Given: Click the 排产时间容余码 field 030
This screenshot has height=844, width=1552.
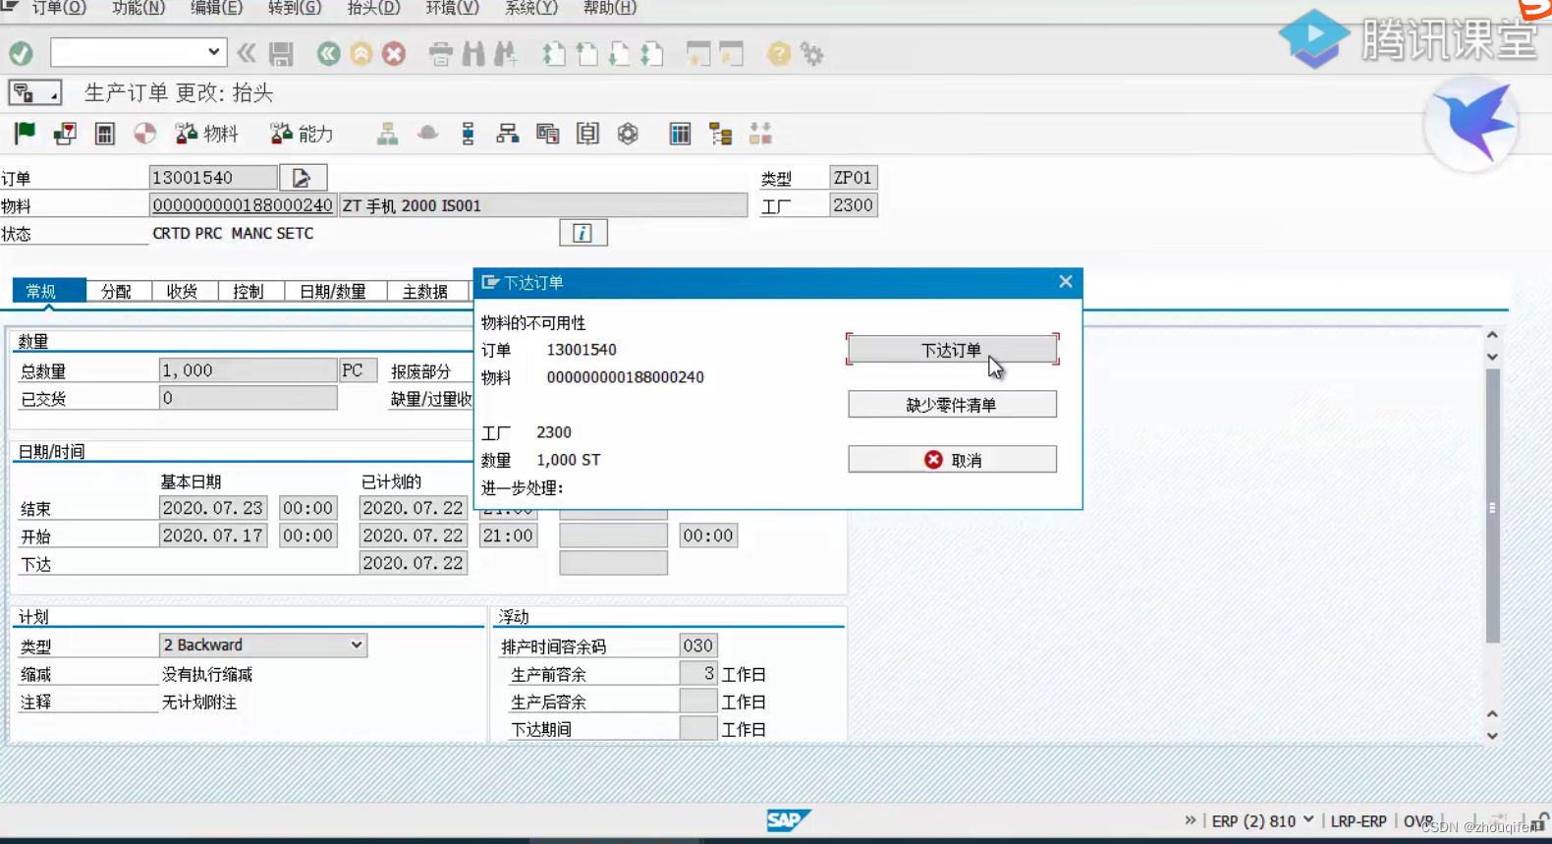Looking at the screenshot, I should 698,646.
